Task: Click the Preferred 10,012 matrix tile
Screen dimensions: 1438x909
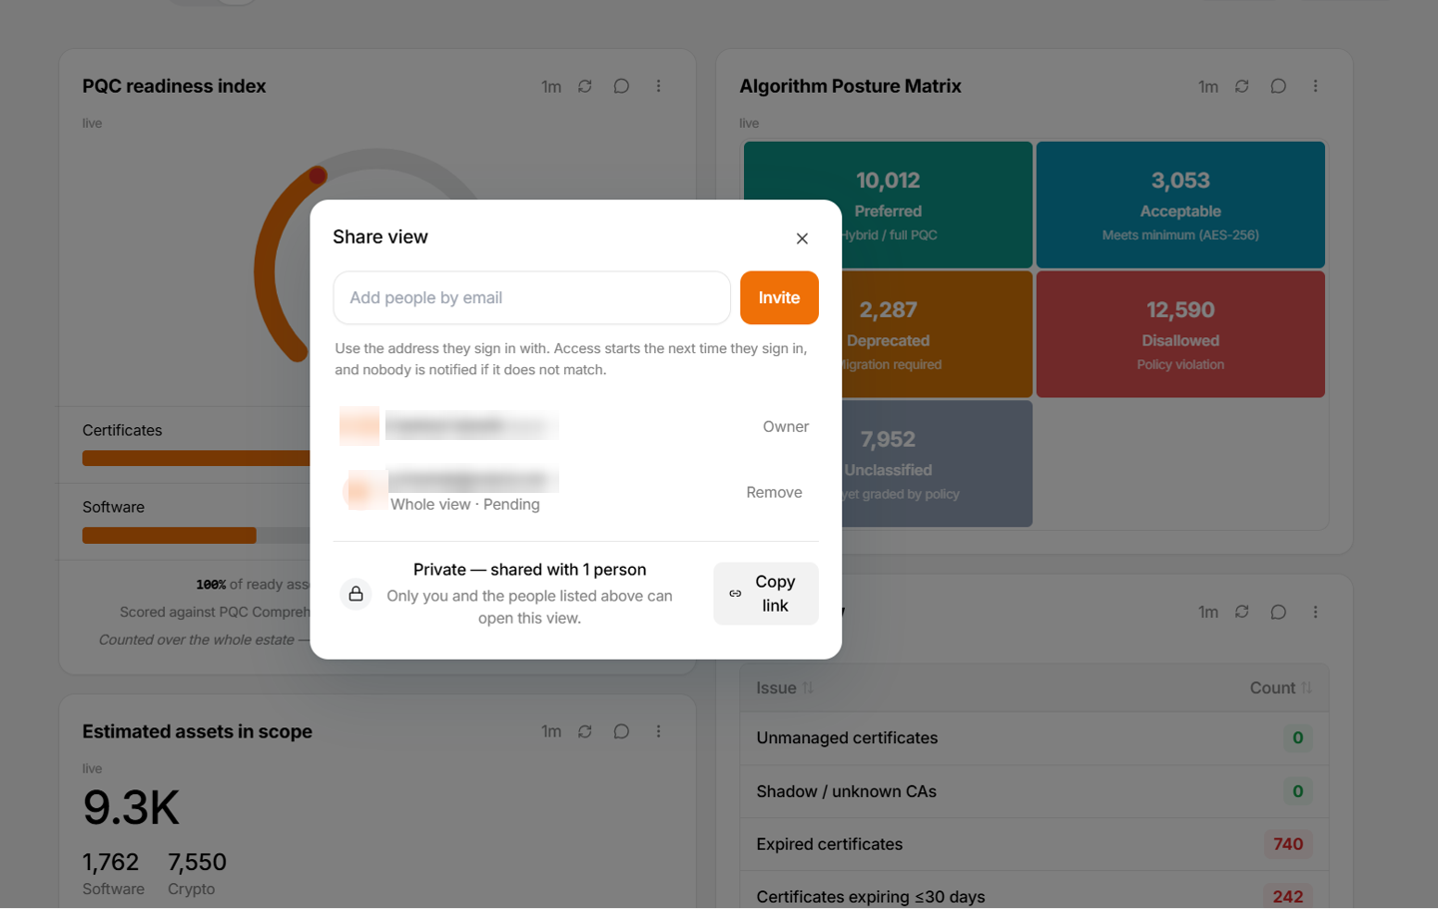Action: click(888, 205)
